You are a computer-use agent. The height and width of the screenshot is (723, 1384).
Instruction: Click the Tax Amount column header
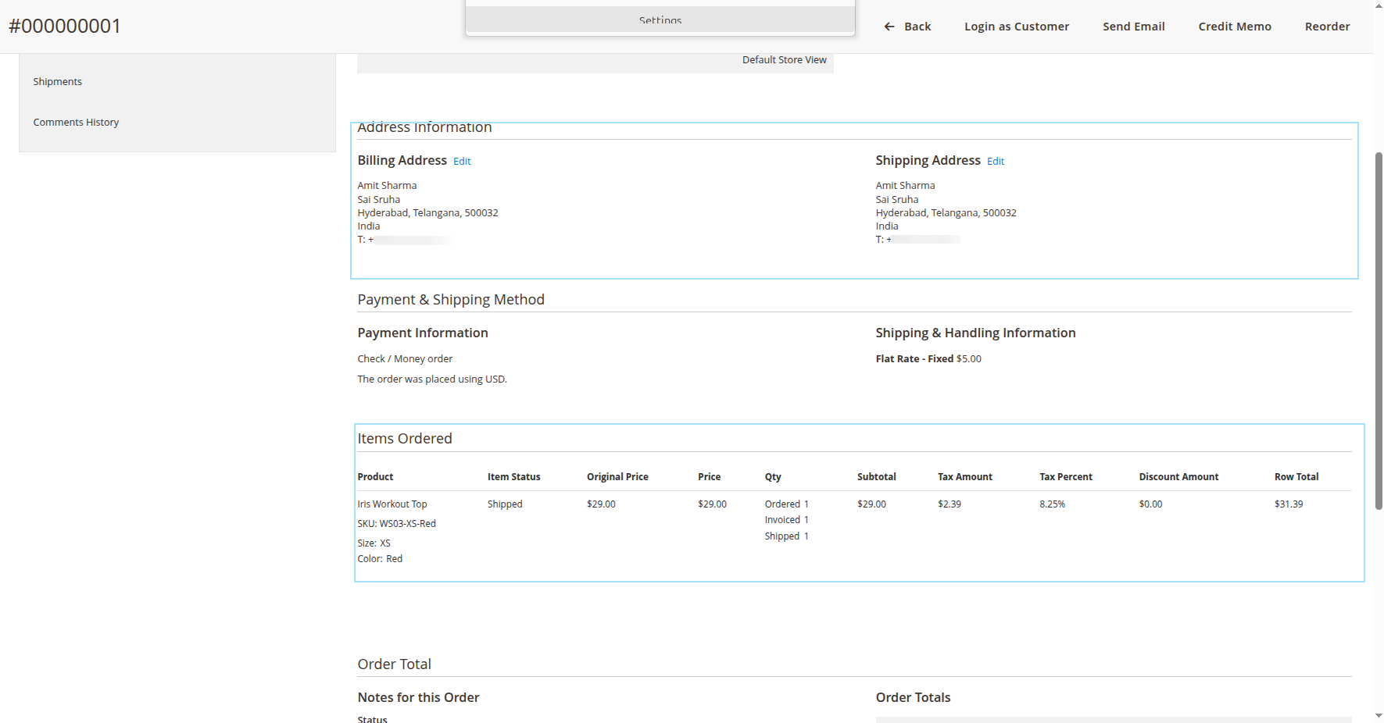(x=965, y=477)
